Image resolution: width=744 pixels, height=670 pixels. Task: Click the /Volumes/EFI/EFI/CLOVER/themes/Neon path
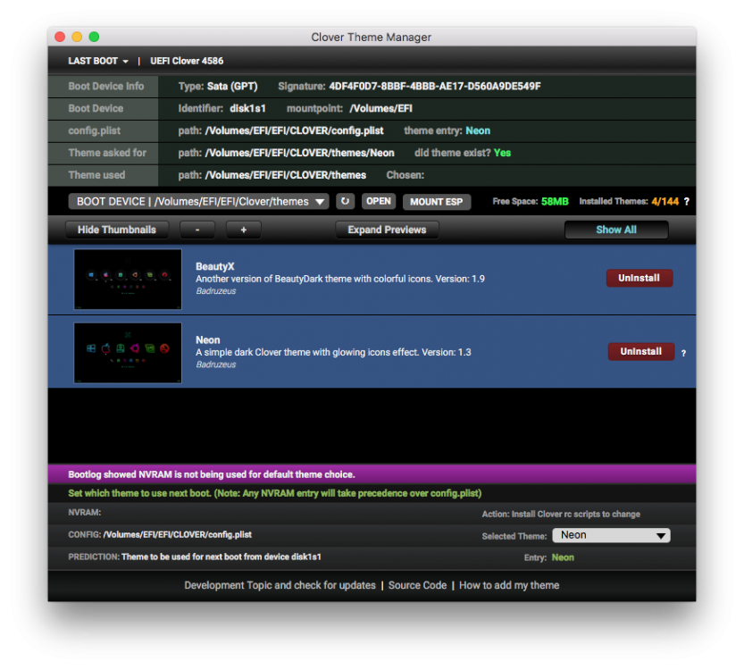click(299, 154)
